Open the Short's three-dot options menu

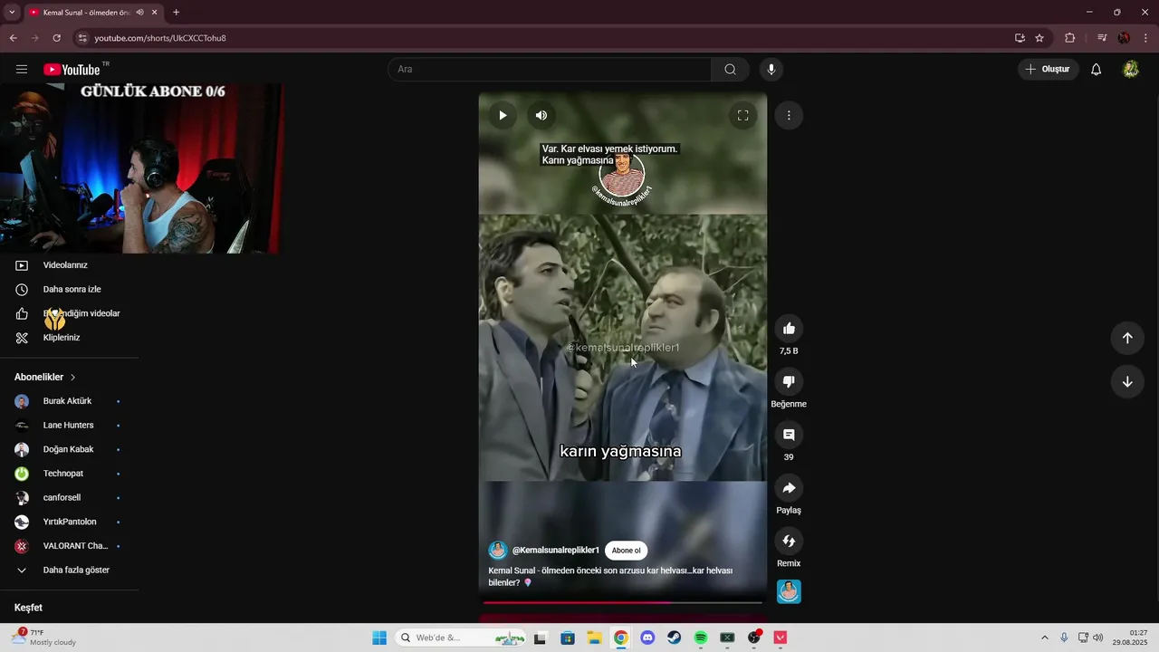click(x=789, y=115)
